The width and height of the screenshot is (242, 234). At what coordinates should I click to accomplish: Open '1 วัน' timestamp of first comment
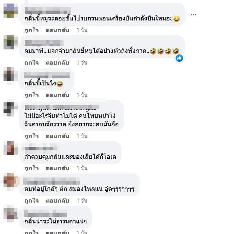82,30
